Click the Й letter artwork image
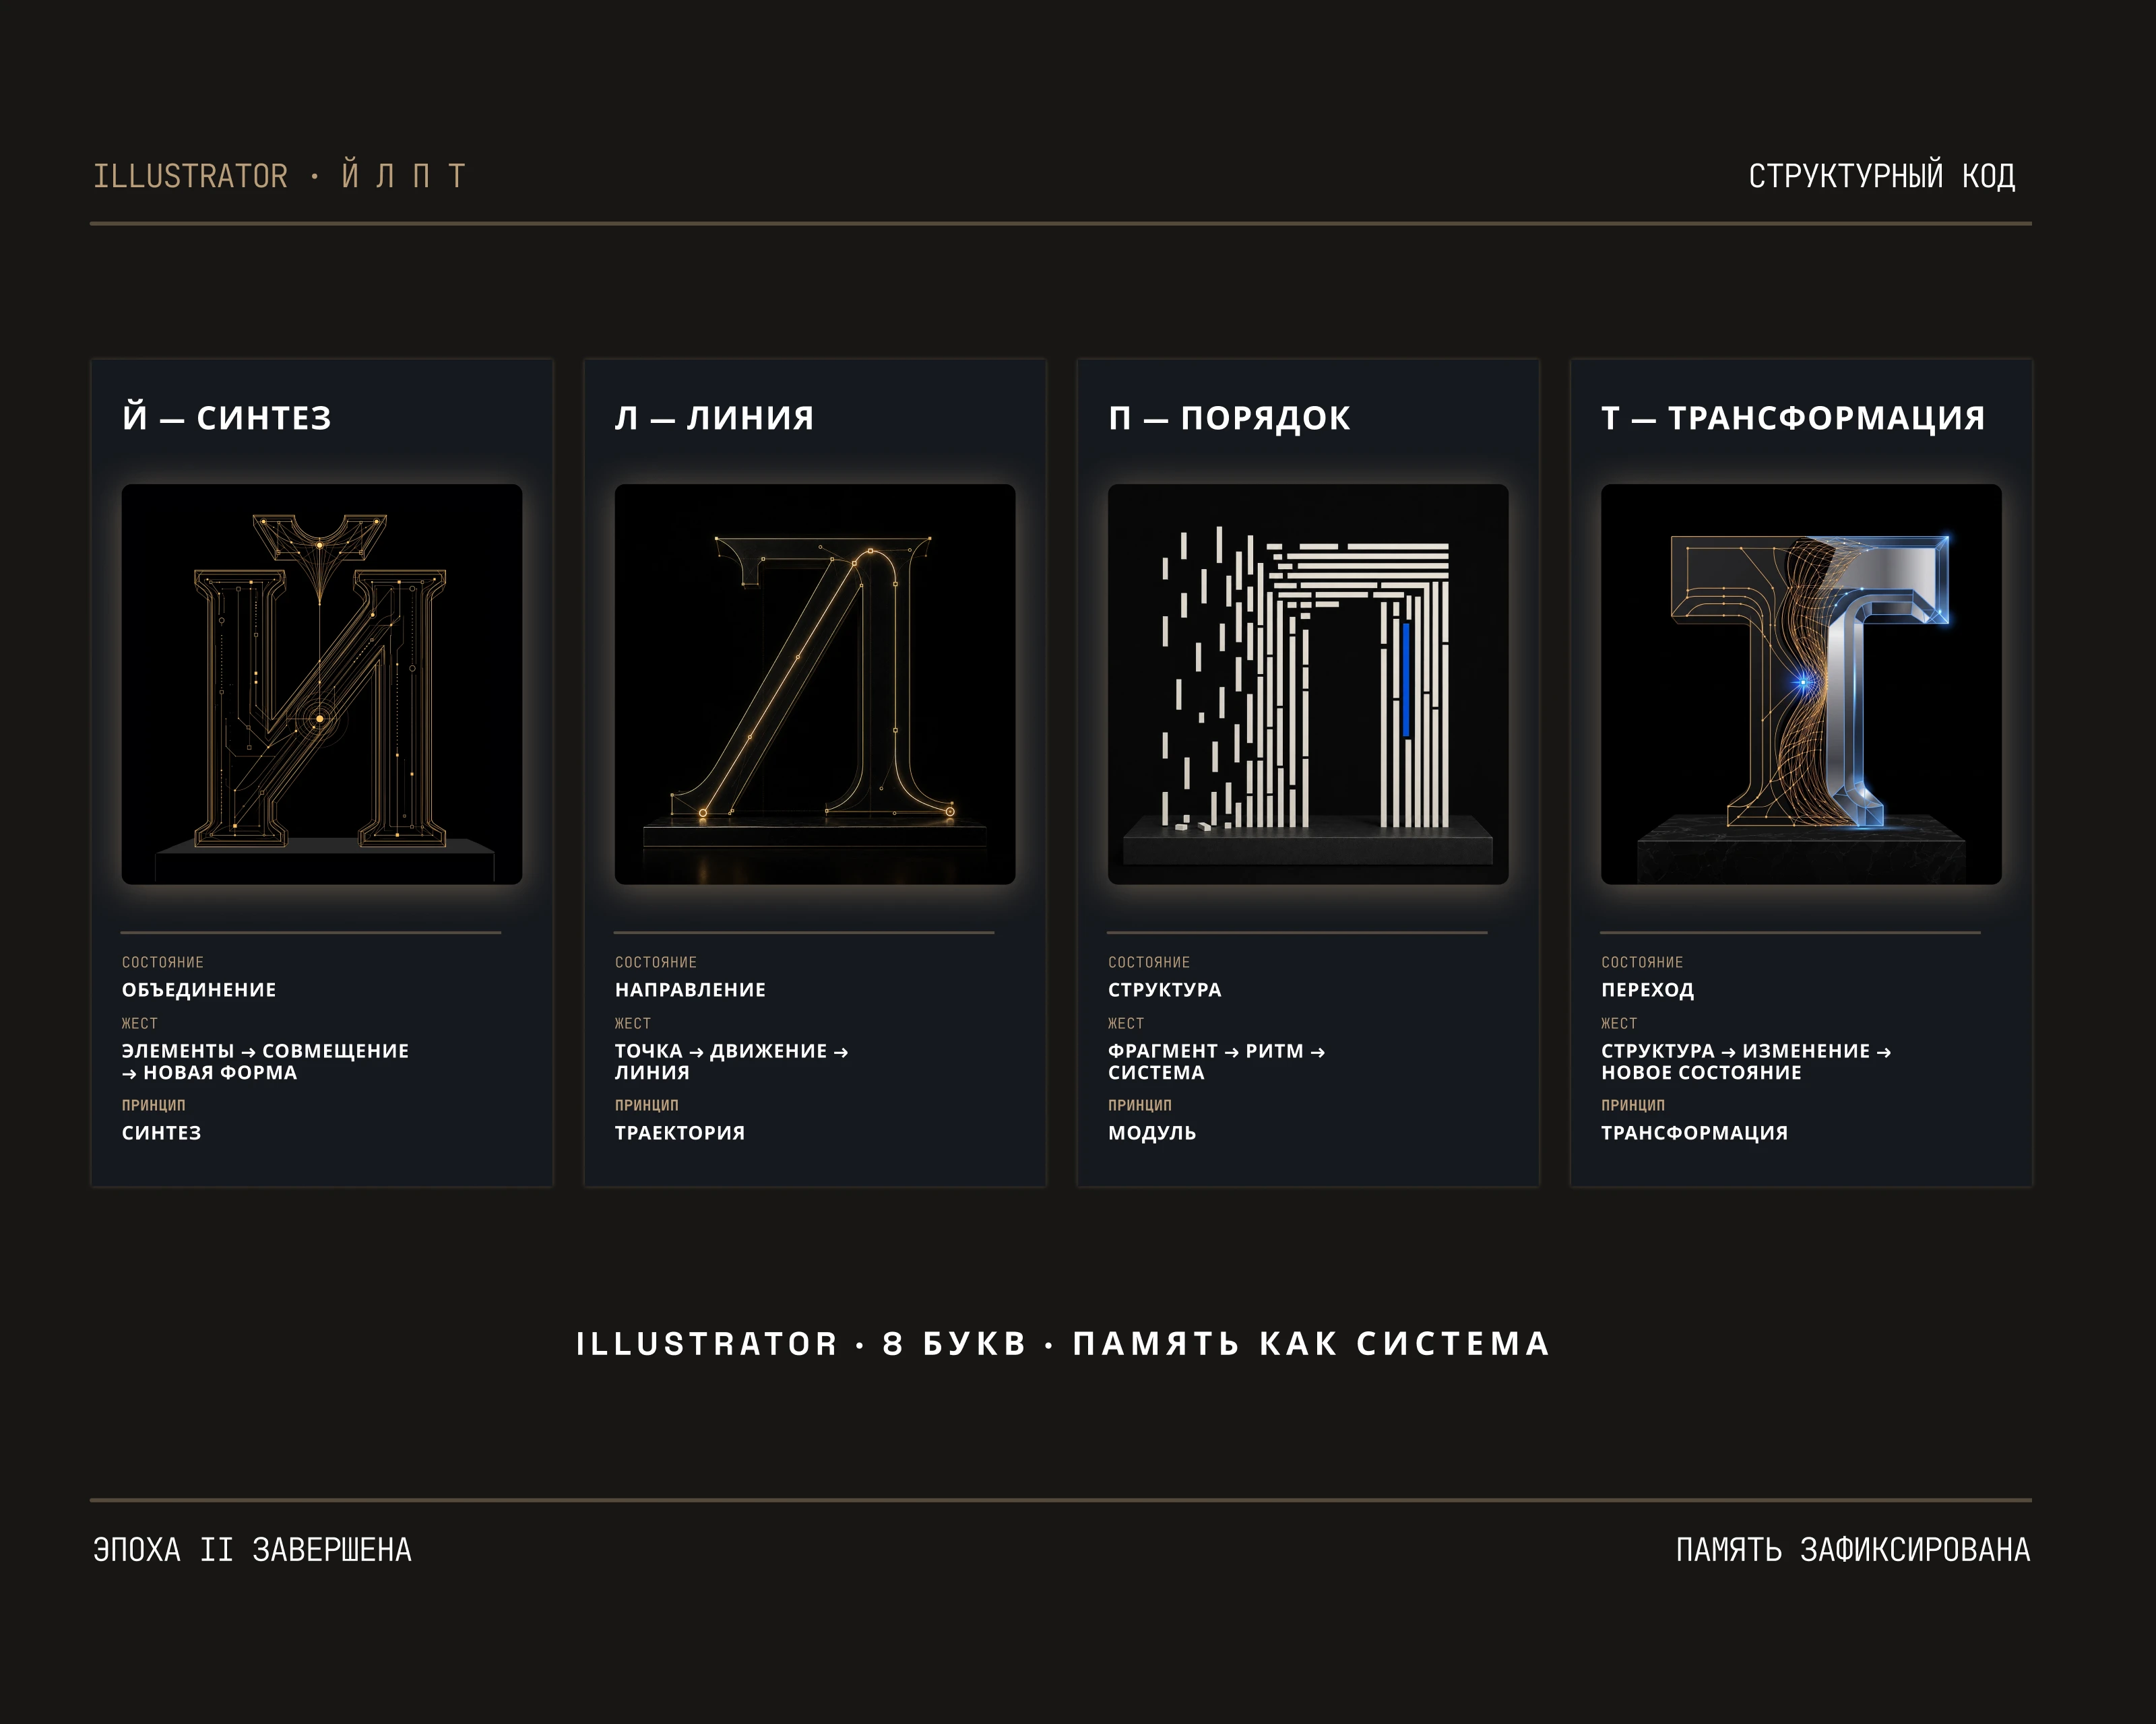The width and height of the screenshot is (2156, 1724). [x=321, y=685]
